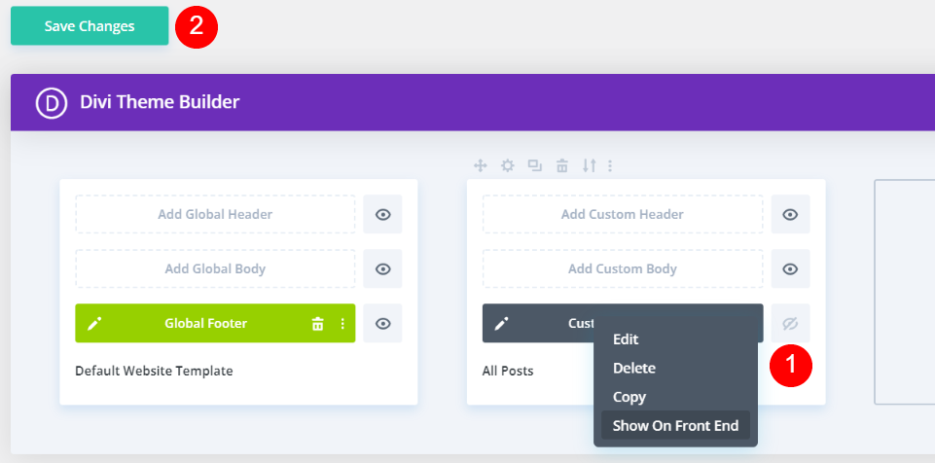Click the Save Changes button
Image resolution: width=935 pixels, height=463 pixels.
(x=90, y=26)
